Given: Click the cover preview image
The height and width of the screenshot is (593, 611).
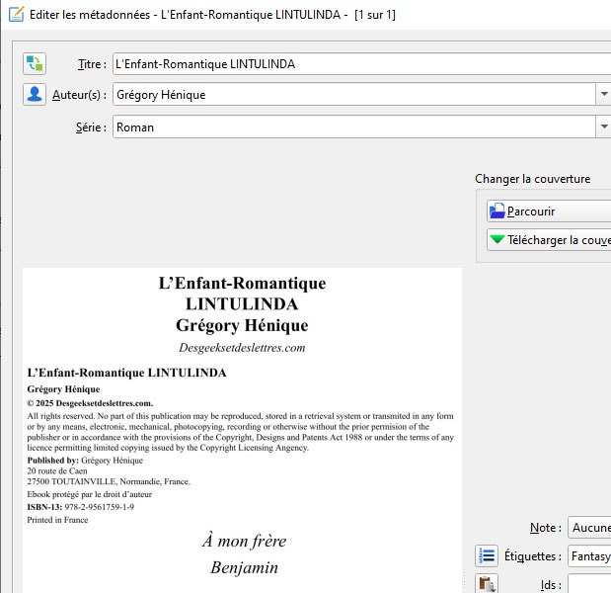Looking at the screenshot, I should pyautogui.click(x=242, y=430).
